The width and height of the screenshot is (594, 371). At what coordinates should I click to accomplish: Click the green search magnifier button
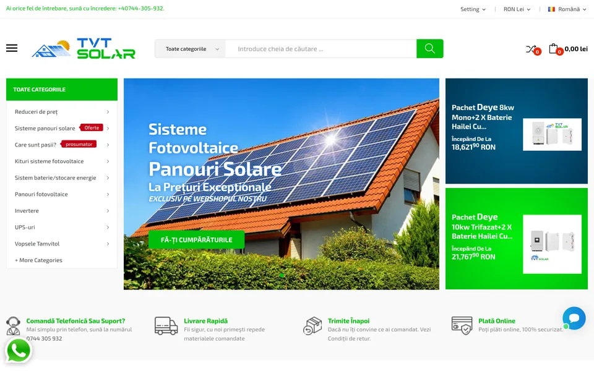coord(429,48)
